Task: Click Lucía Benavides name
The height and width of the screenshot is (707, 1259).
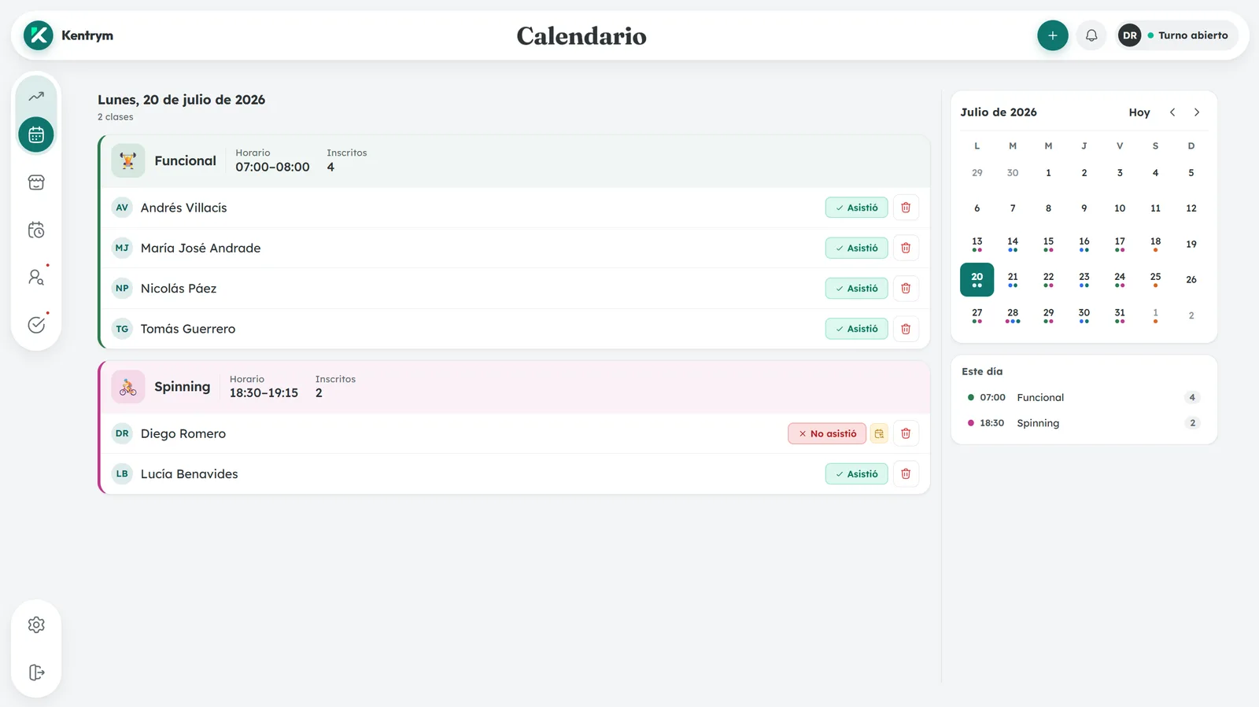Action: pos(189,474)
